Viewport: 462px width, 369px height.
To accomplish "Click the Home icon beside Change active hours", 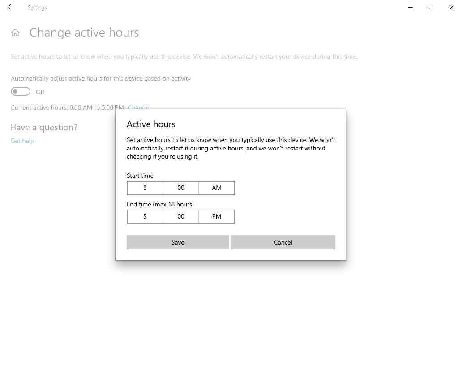I will [x=15, y=32].
